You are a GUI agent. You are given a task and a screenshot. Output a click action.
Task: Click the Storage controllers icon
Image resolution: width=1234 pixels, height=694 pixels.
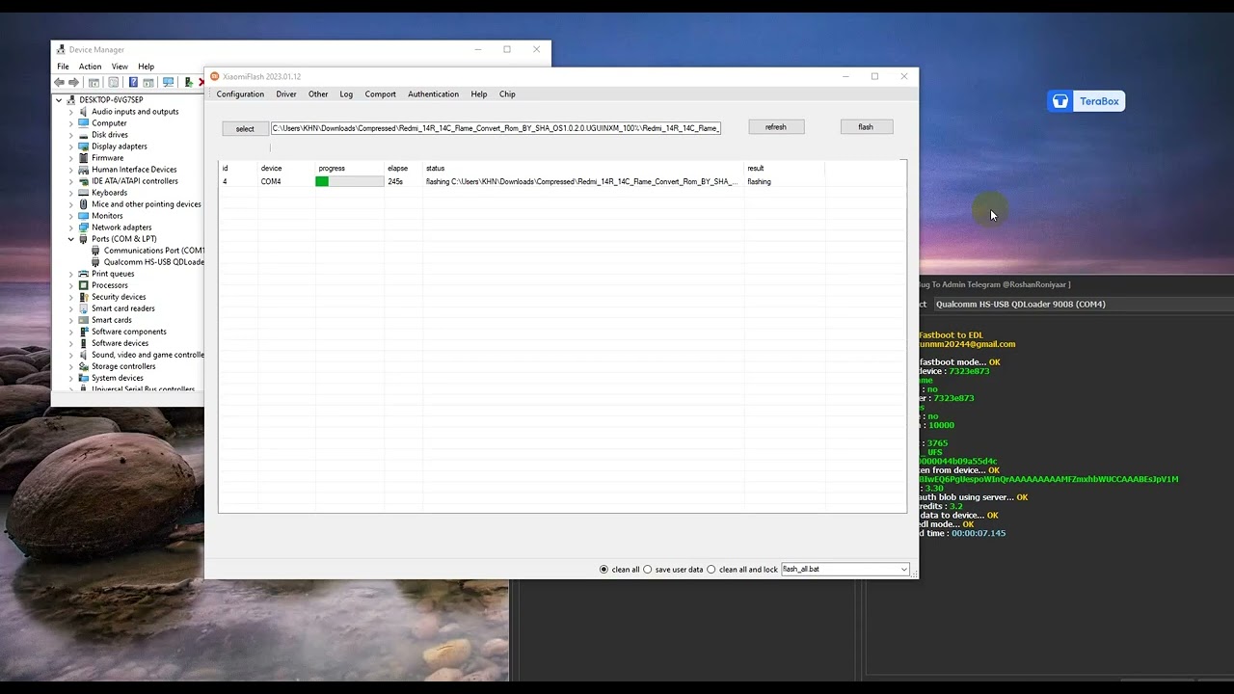click(84, 366)
